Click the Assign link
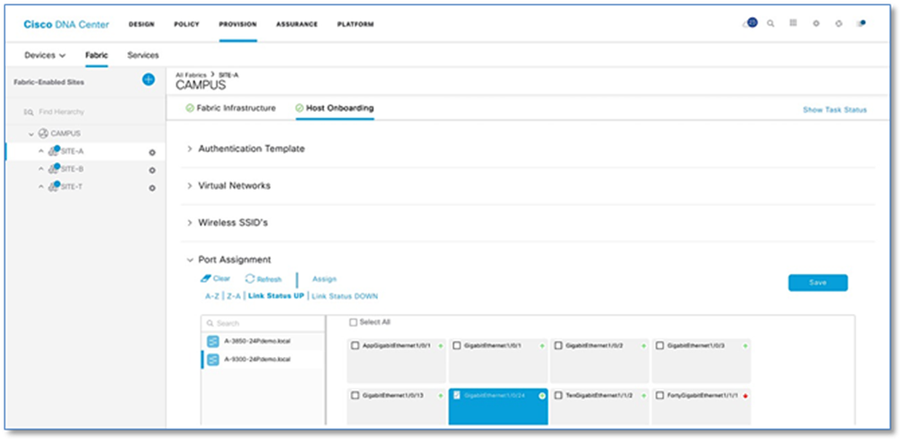The image size is (903, 442). pos(324,279)
